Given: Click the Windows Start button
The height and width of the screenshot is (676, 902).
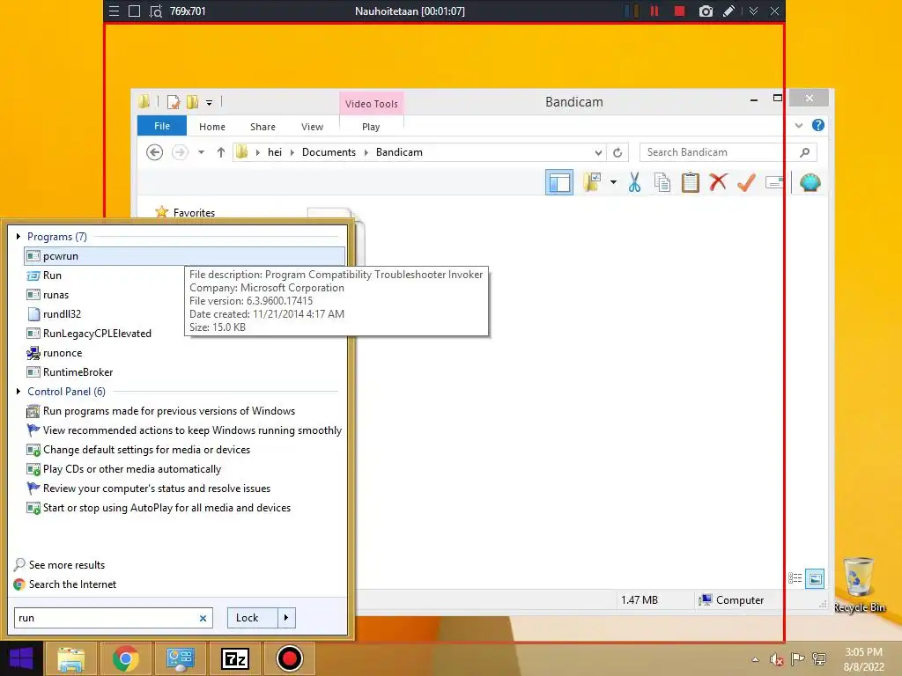Looking at the screenshot, I should pos(21,658).
